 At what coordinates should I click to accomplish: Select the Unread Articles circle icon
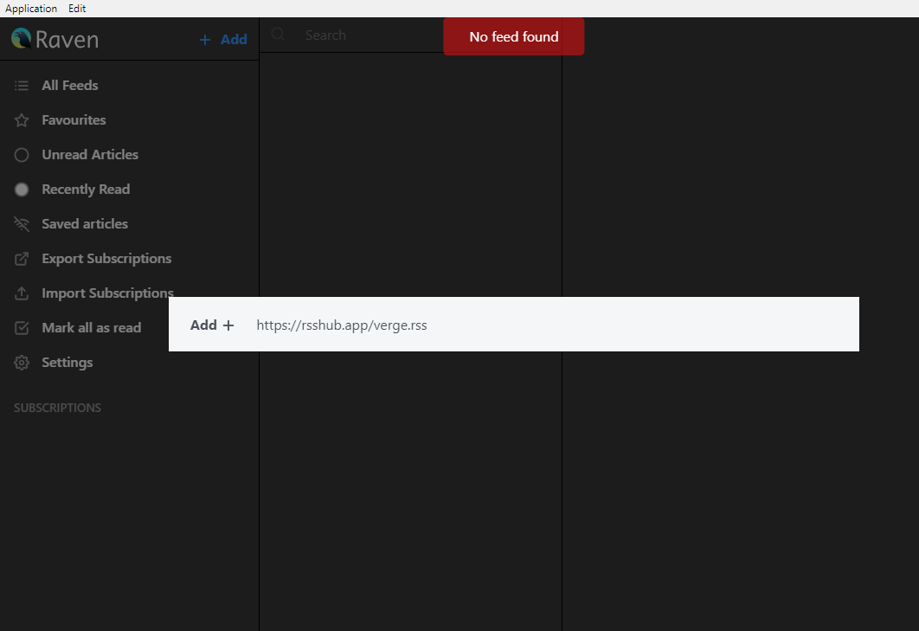tap(21, 154)
